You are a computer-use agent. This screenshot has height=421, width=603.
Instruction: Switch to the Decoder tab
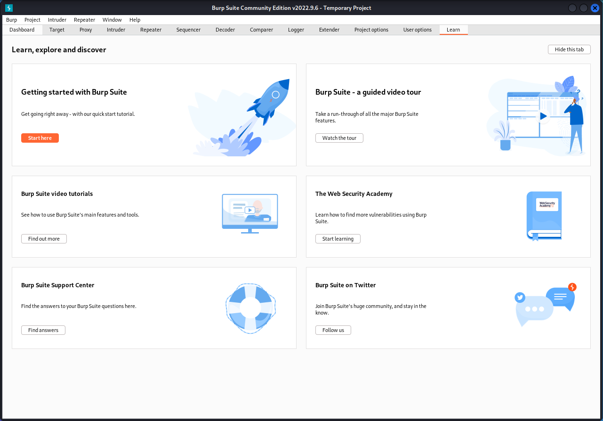coord(225,30)
